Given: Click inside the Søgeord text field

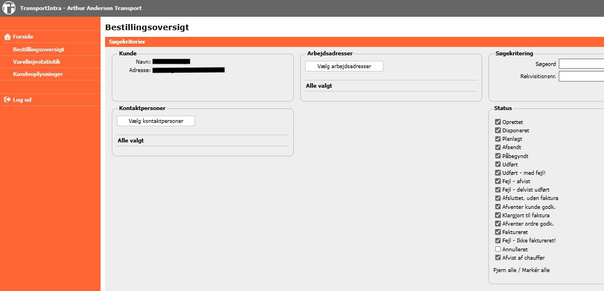Looking at the screenshot, I should click(x=581, y=64).
